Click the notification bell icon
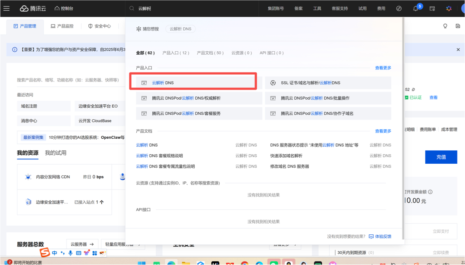Image resolution: width=465 pixels, height=265 pixels. pos(415,9)
